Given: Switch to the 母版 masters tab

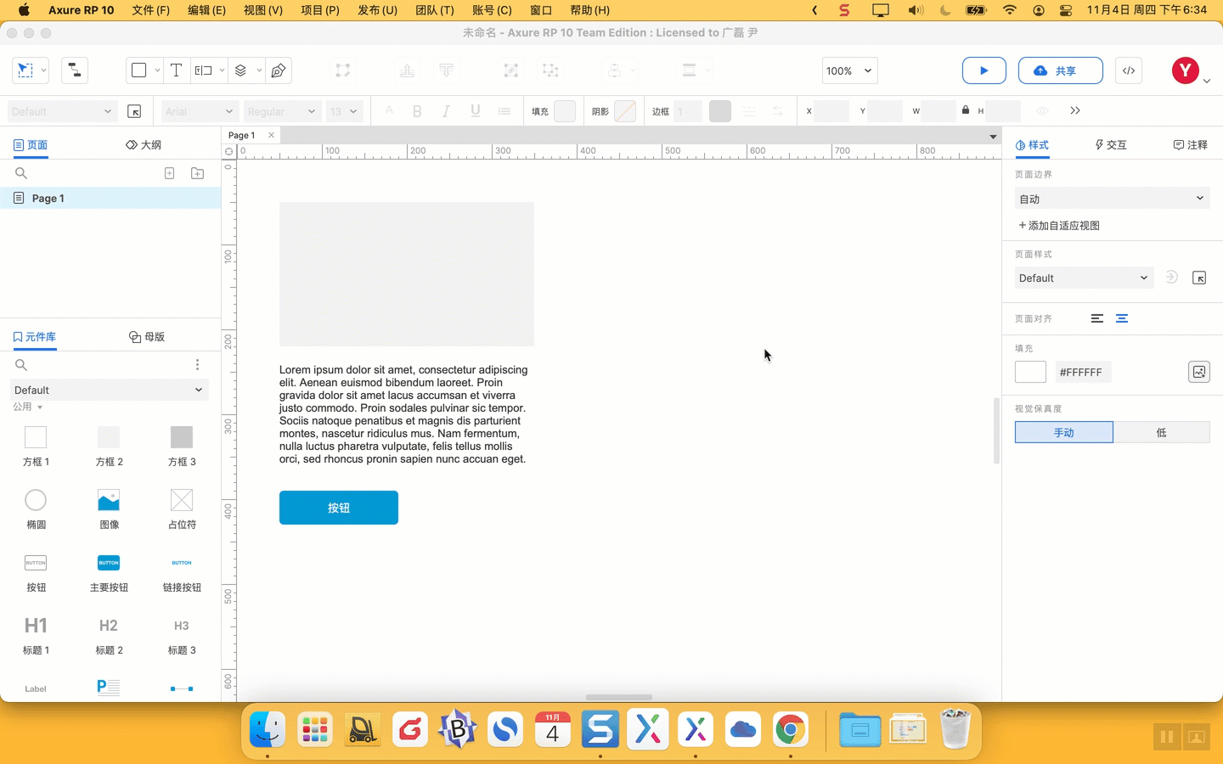Looking at the screenshot, I should [x=147, y=337].
